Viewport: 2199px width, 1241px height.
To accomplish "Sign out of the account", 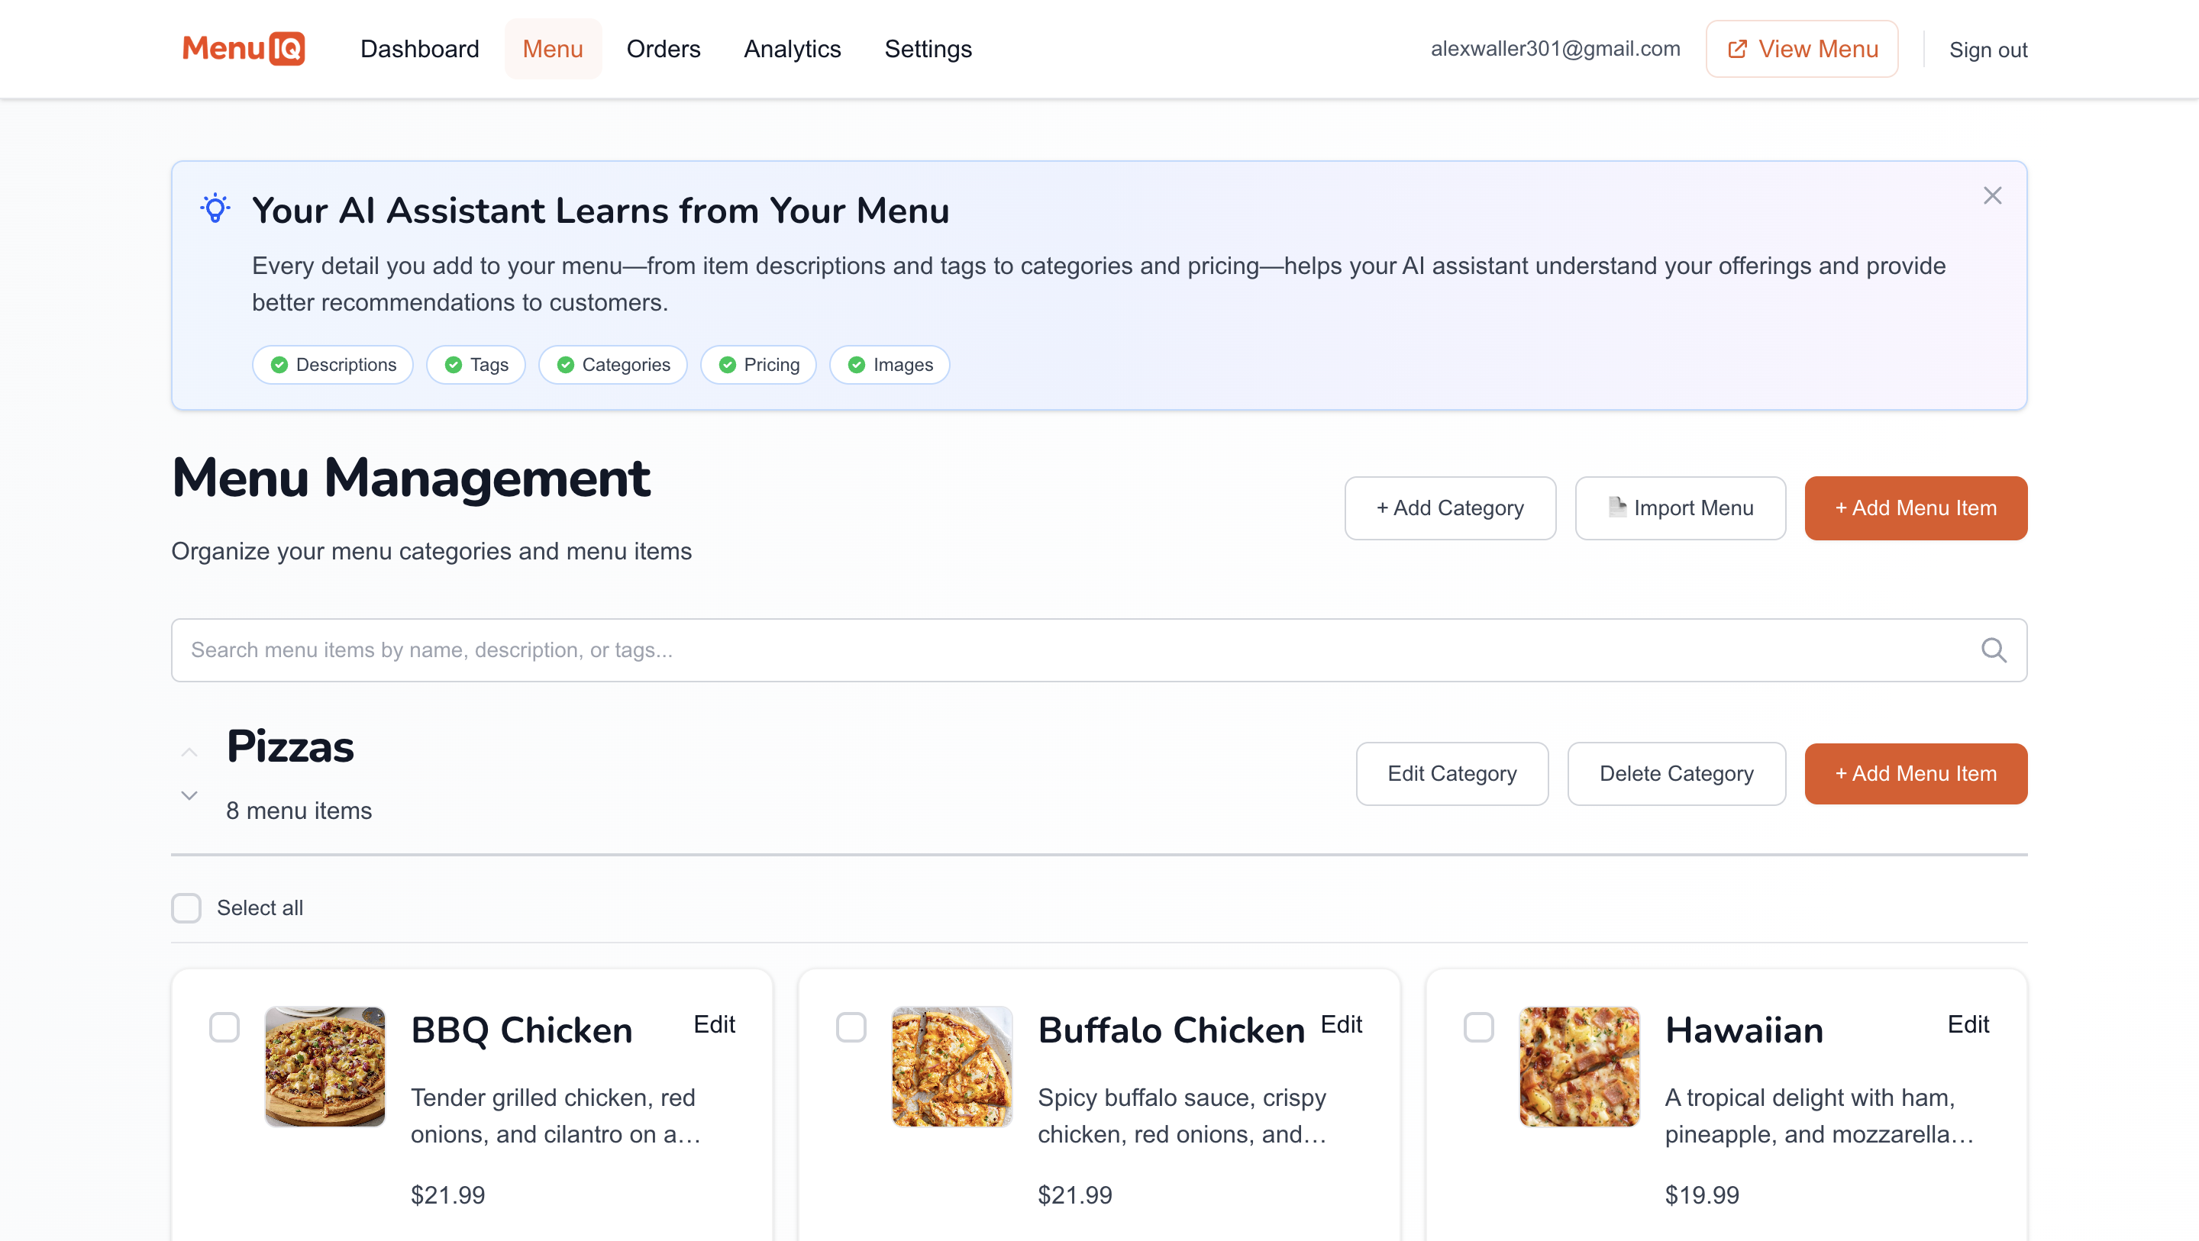I will pos(1988,50).
